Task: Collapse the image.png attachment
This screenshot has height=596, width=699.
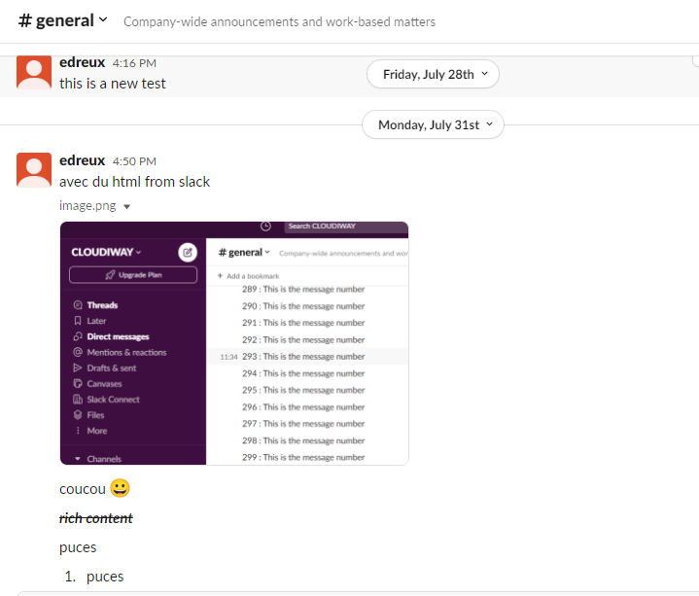Action: (126, 206)
